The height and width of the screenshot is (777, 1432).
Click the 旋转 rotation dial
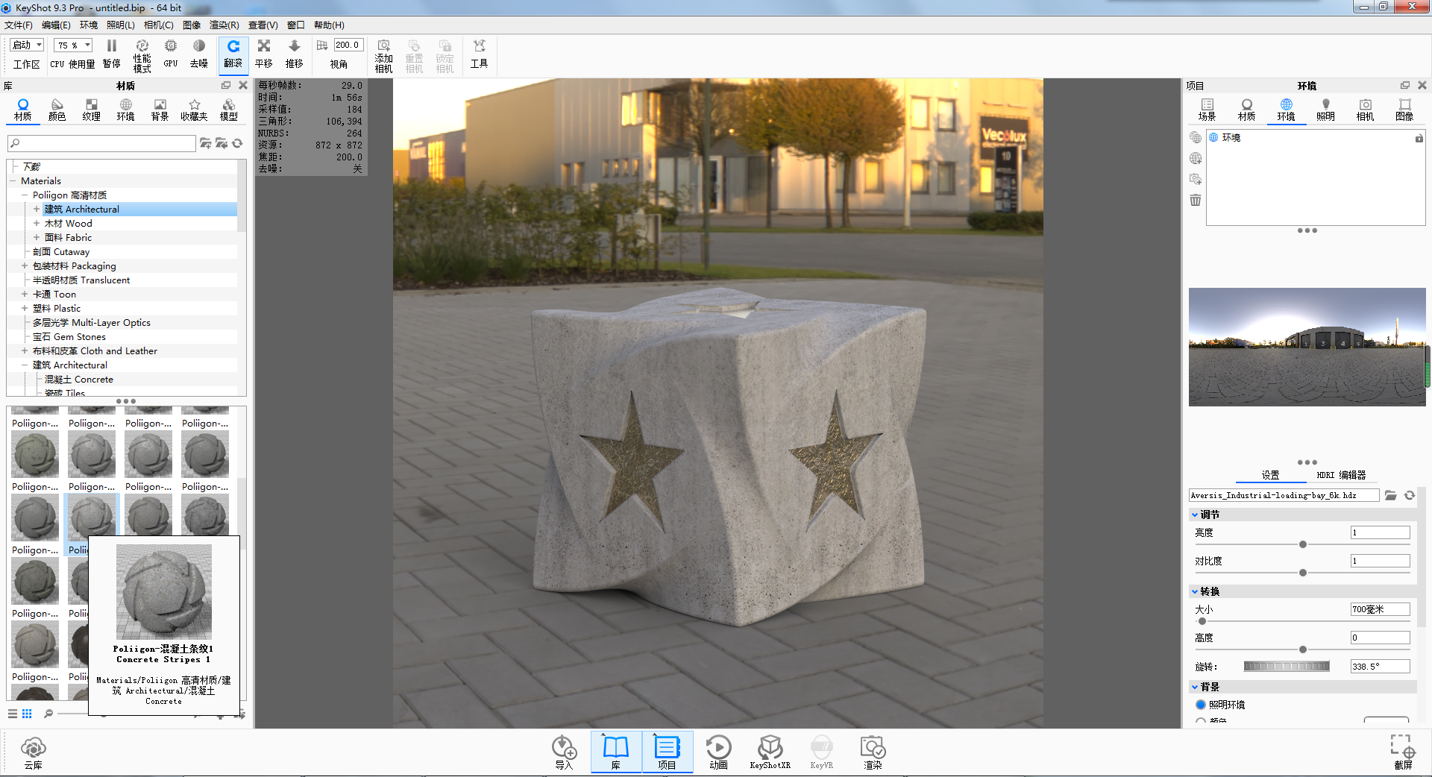coord(1287,667)
